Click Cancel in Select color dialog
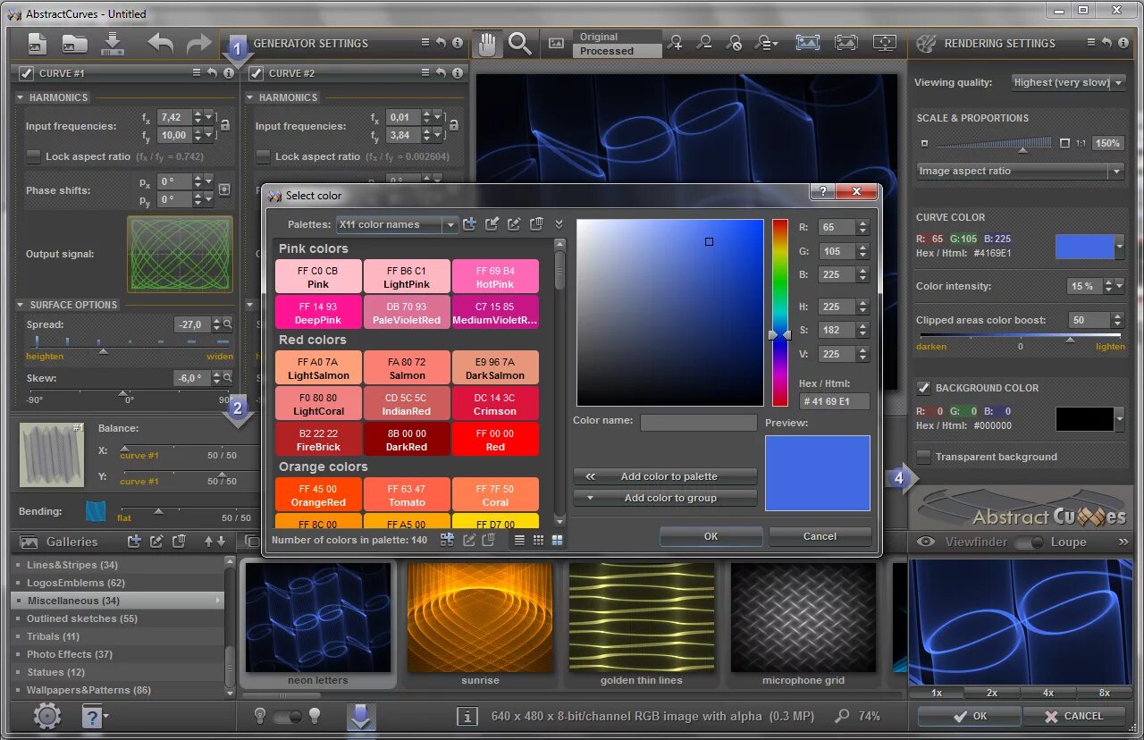 [820, 536]
